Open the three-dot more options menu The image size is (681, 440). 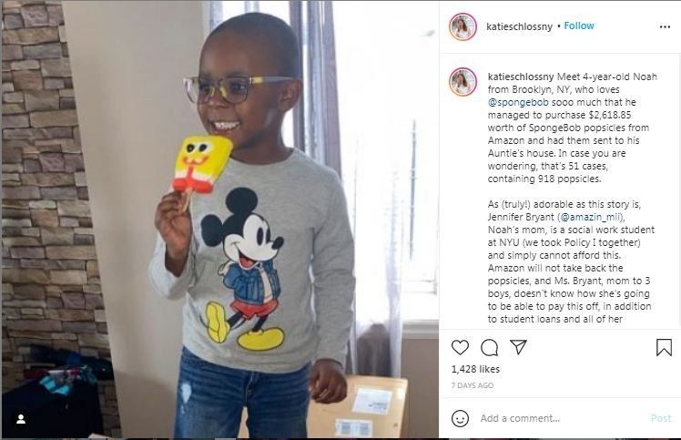click(x=665, y=27)
